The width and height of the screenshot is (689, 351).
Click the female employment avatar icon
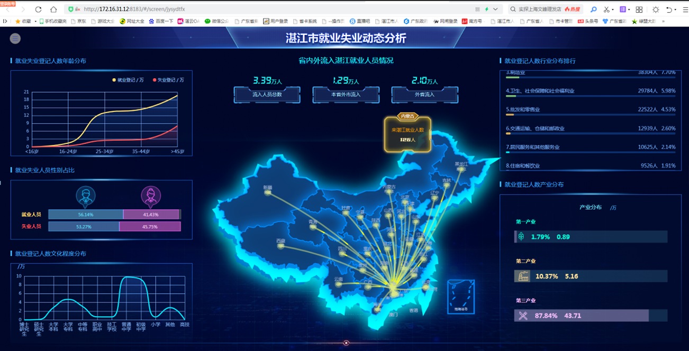151,196
